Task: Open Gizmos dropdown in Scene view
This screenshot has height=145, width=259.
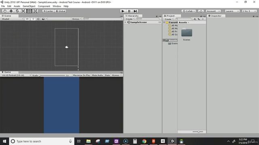Action: tap(76, 19)
